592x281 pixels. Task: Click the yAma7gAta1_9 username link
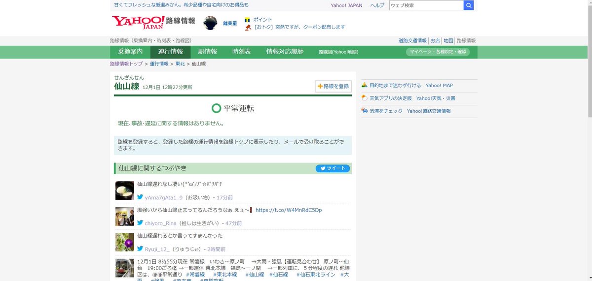(x=164, y=197)
